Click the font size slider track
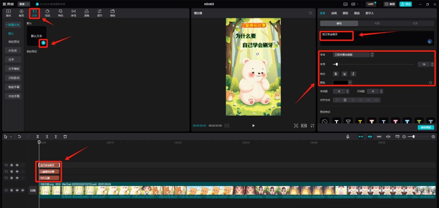 click(x=374, y=64)
